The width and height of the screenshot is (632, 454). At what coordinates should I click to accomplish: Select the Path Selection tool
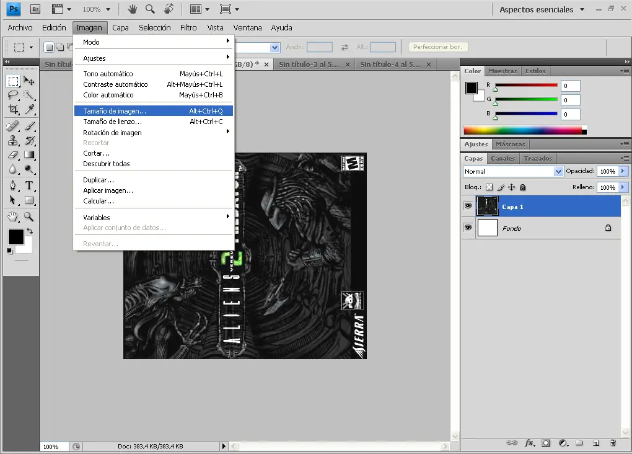[x=13, y=200]
